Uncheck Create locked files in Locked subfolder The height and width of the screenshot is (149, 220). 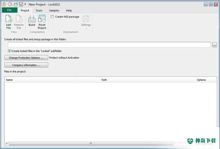tap(9, 51)
